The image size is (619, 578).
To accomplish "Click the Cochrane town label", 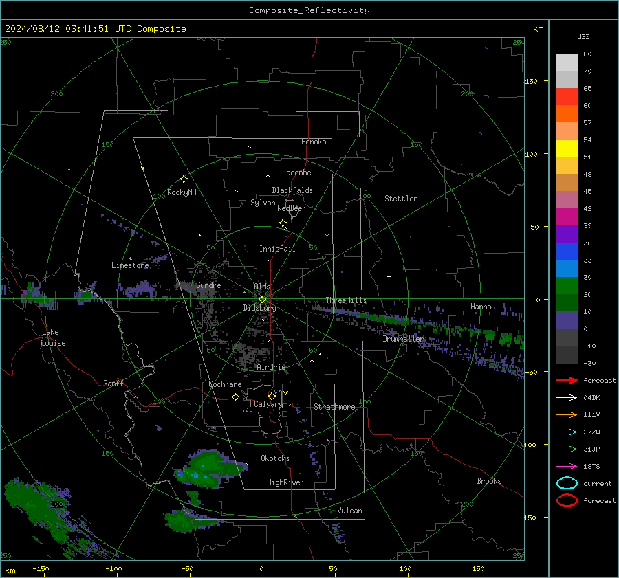I will [225, 384].
